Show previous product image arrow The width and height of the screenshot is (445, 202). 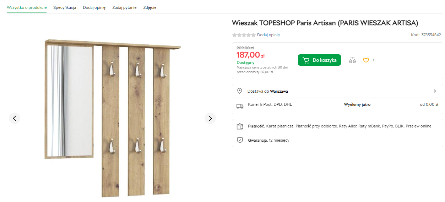click(x=15, y=118)
